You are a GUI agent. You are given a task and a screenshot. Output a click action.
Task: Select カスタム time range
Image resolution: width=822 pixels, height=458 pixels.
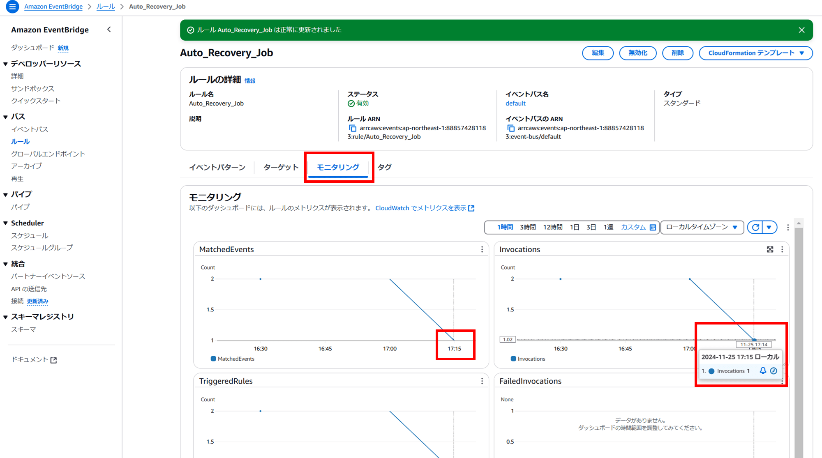[633, 227]
